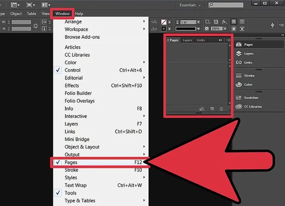Open the Arrange Documents icon in application bar
The image size is (285, 206).
pyautogui.click(x=46, y=5)
